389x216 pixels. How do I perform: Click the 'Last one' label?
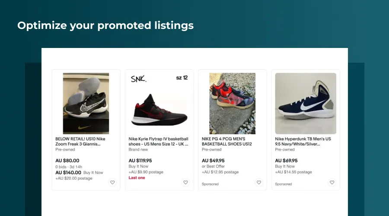click(137, 178)
